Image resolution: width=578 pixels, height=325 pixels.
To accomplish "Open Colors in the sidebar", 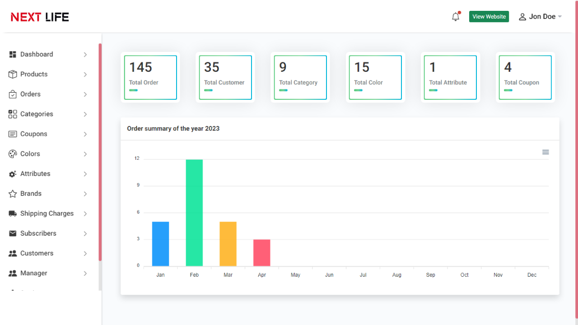I will (x=48, y=153).
